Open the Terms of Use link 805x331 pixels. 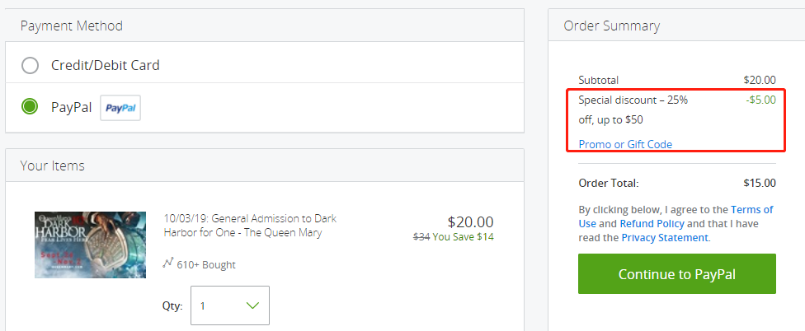[x=676, y=217]
